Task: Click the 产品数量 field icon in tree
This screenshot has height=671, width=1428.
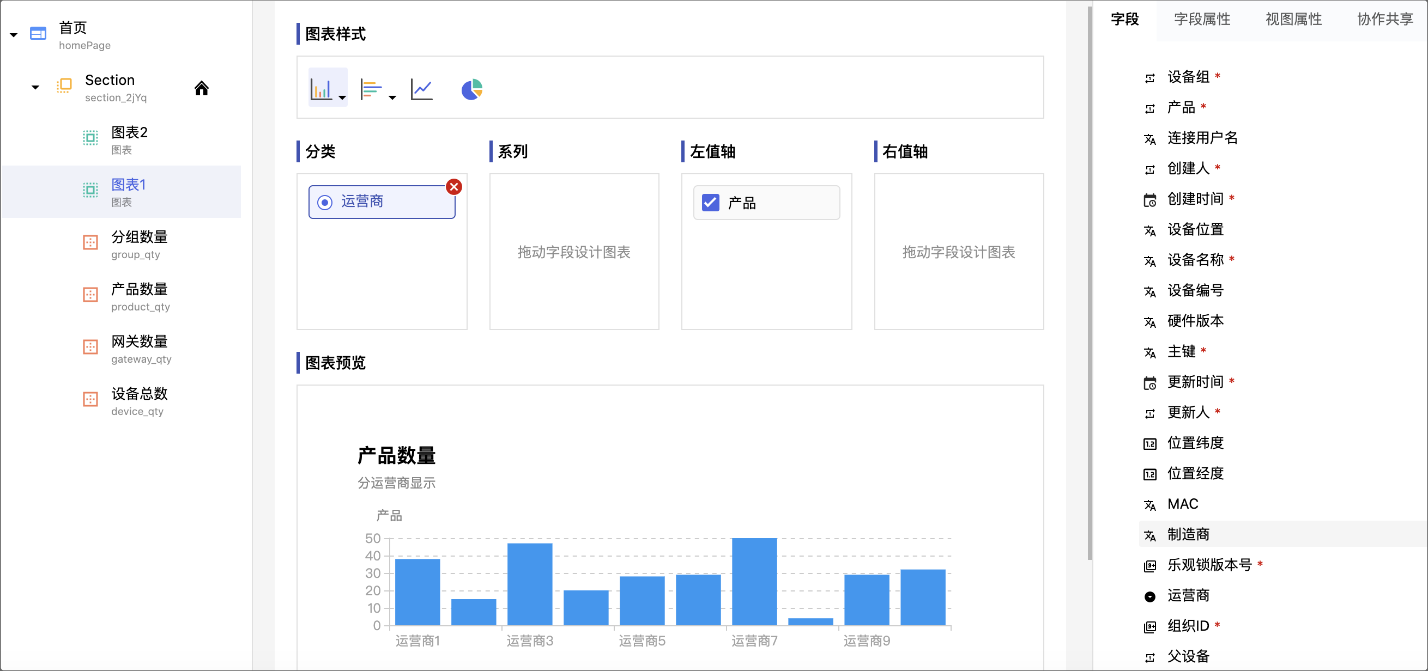Action: (90, 294)
